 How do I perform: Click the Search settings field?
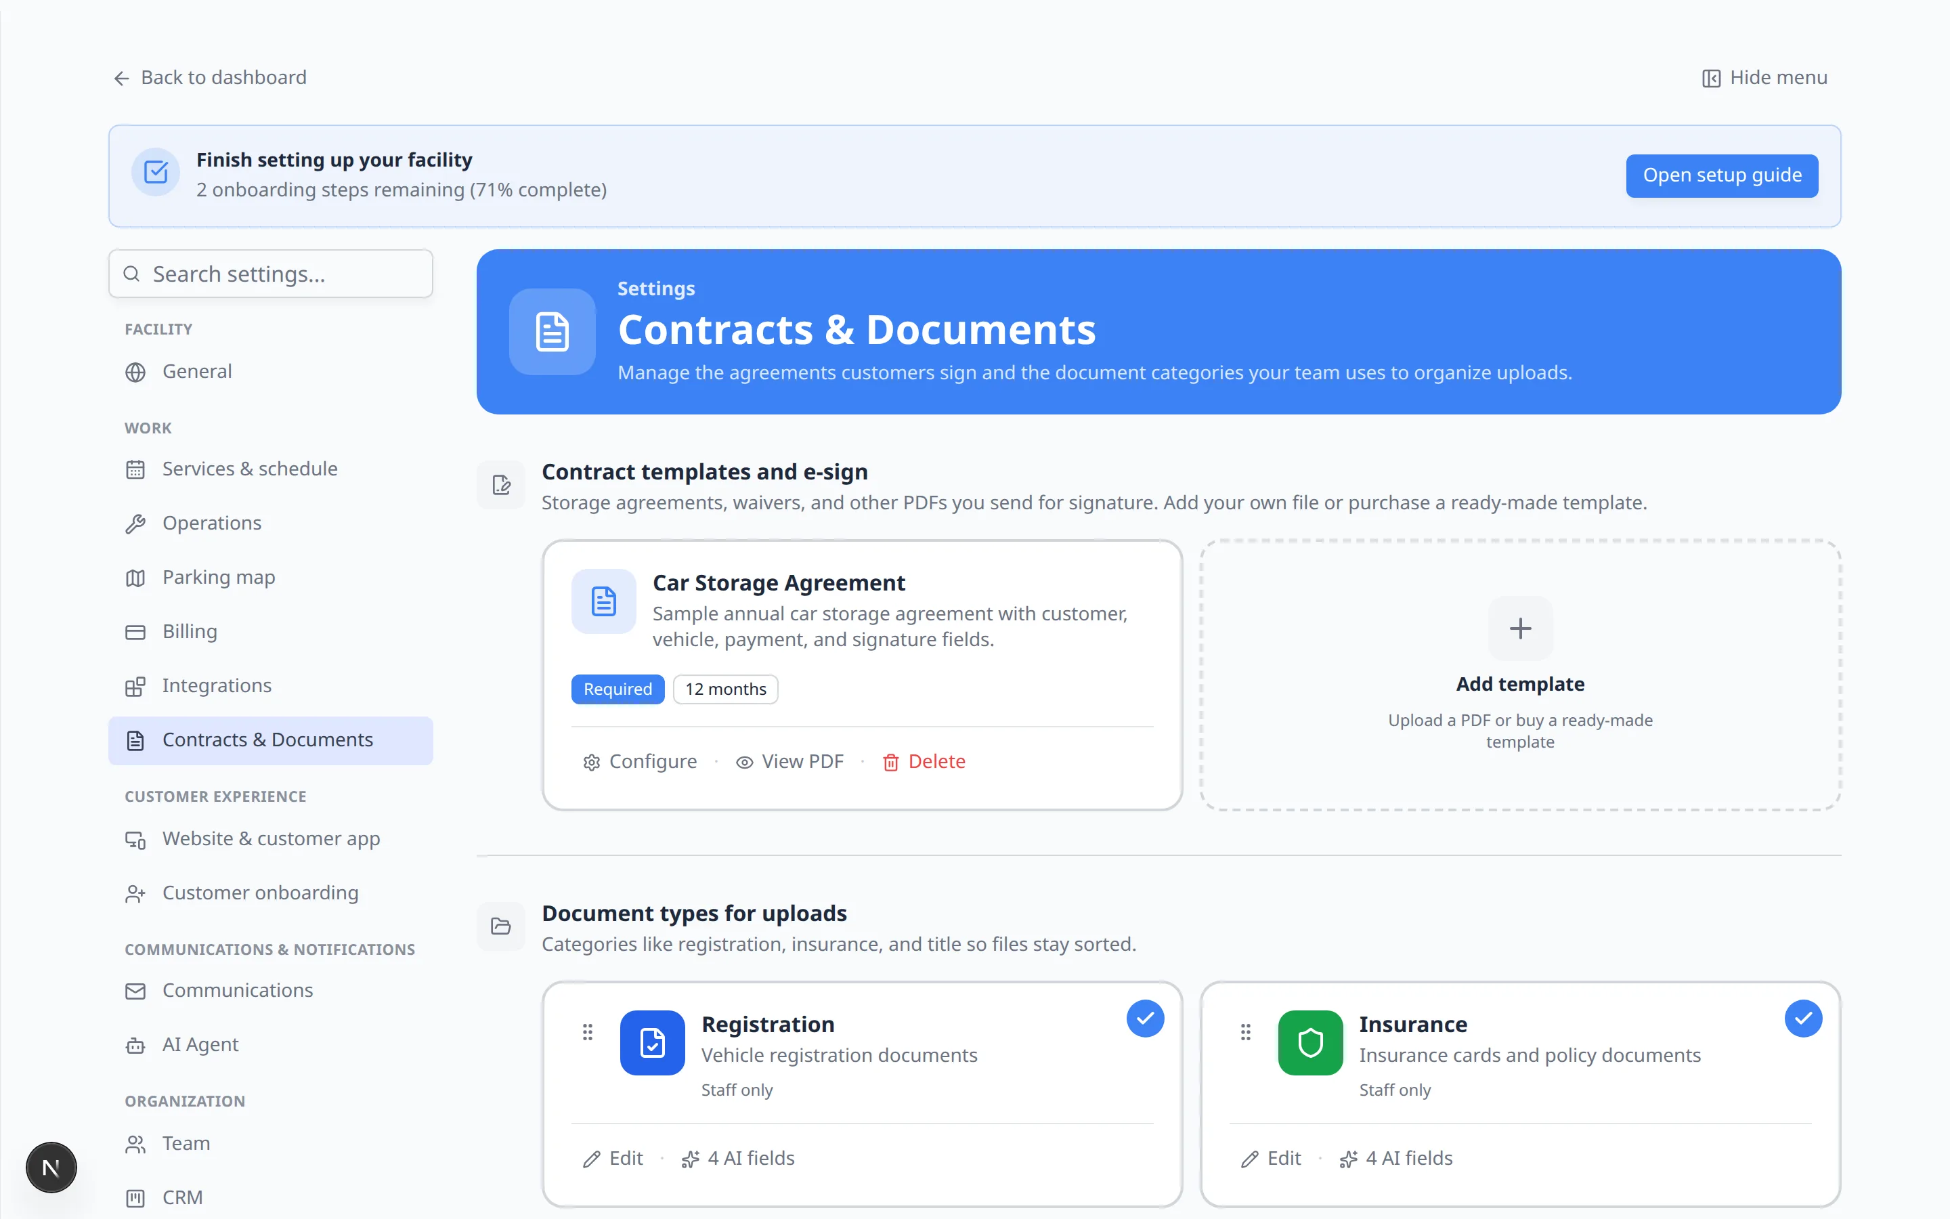point(271,274)
